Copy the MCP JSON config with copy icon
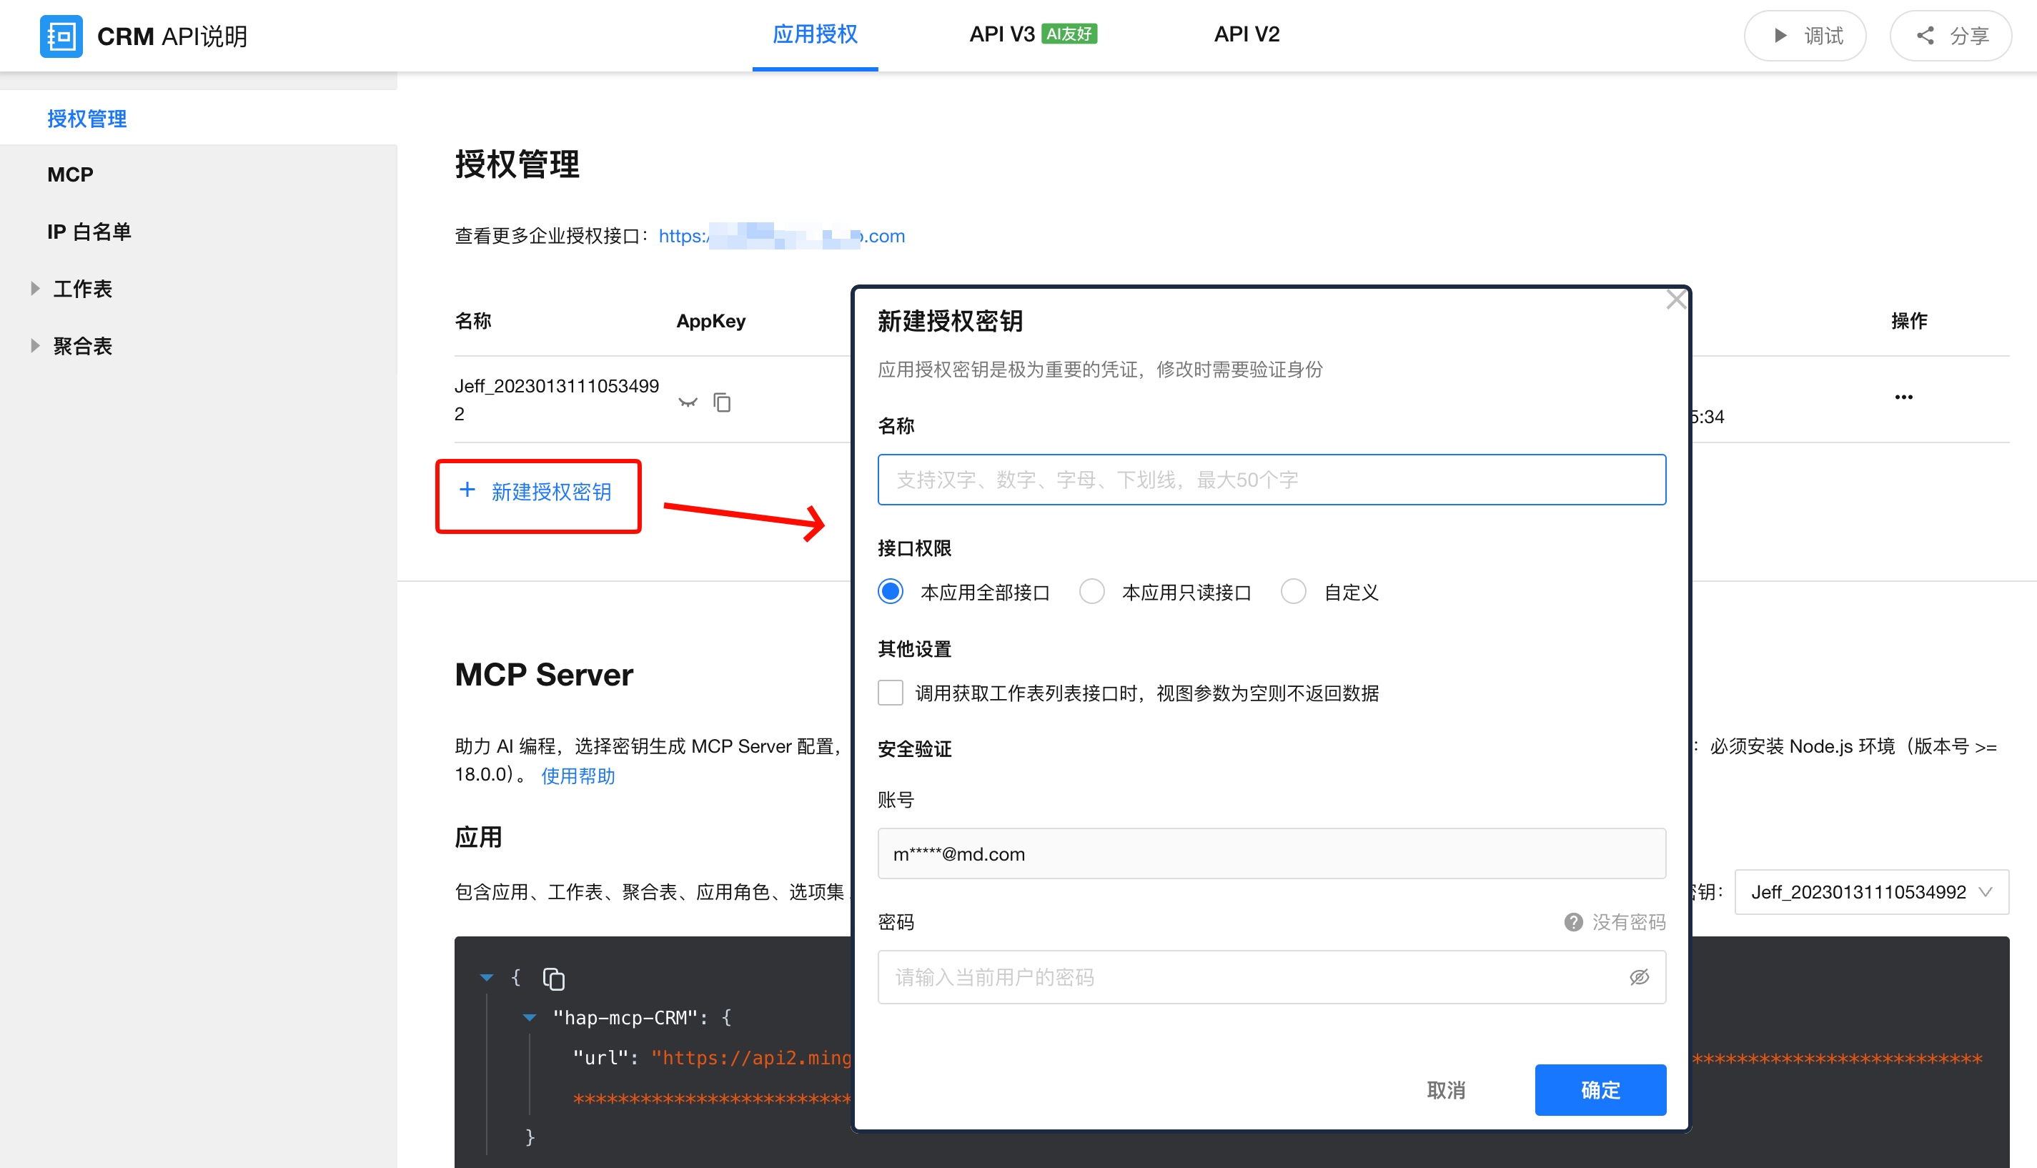Screen dimensions: 2037x1168 pos(553,978)
